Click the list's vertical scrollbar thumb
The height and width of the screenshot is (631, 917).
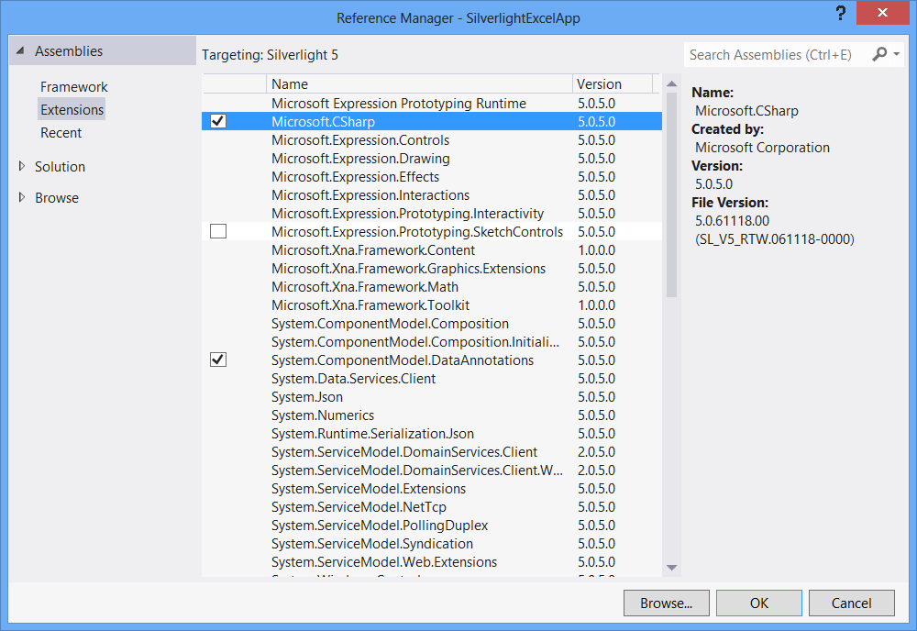tap(671, 197)
